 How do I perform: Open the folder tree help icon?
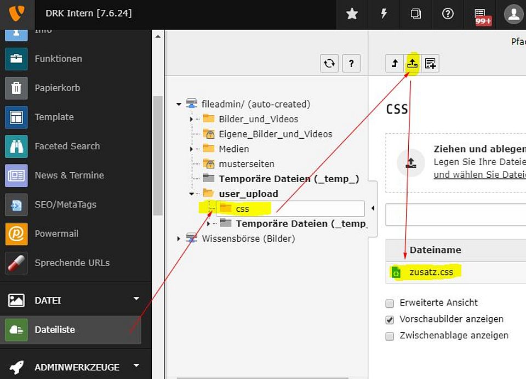click(x=351, y=64)
